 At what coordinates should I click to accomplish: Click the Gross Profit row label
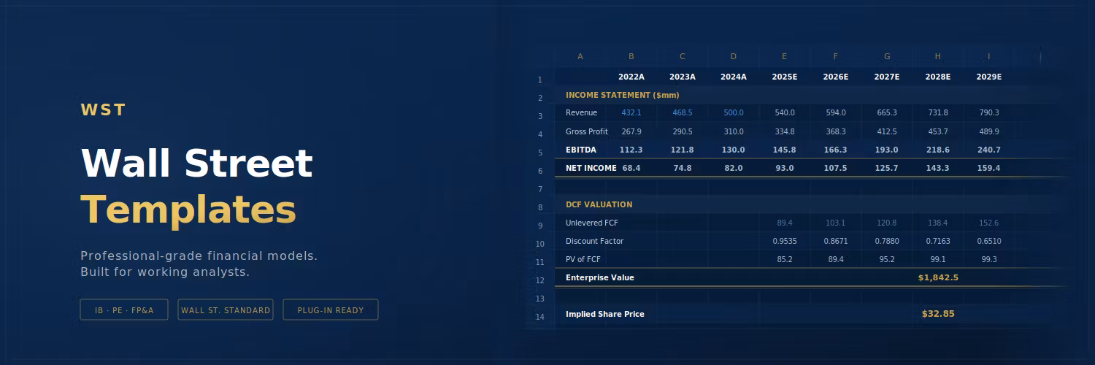(587, 131)
